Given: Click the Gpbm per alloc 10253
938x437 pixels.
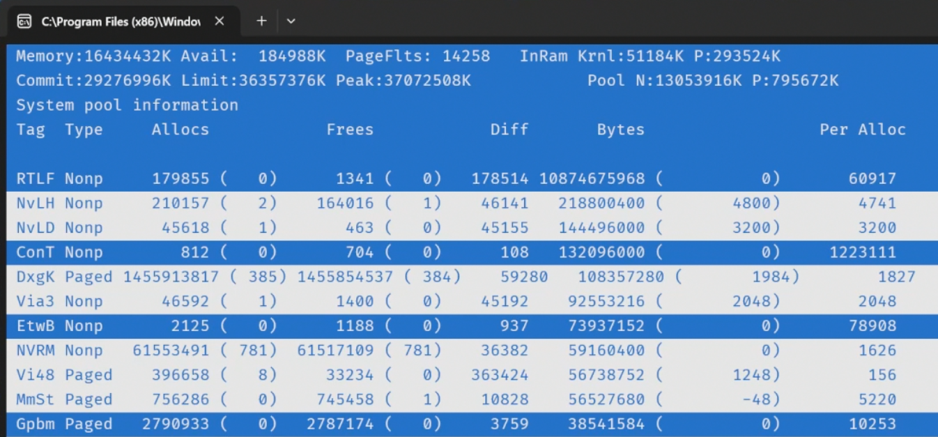Looking at the screenshot, I should 872,424.
